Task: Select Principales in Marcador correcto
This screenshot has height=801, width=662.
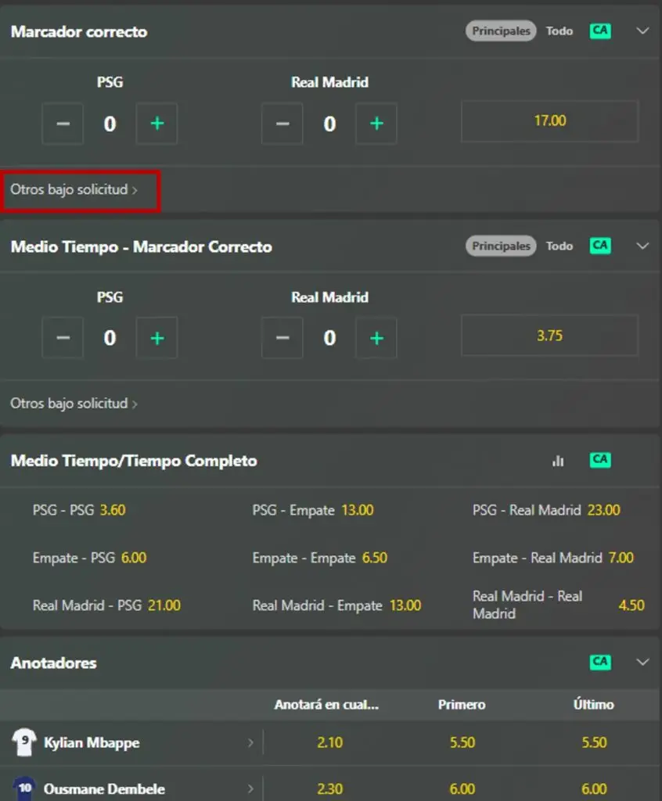Action: [x=502, y=31]
